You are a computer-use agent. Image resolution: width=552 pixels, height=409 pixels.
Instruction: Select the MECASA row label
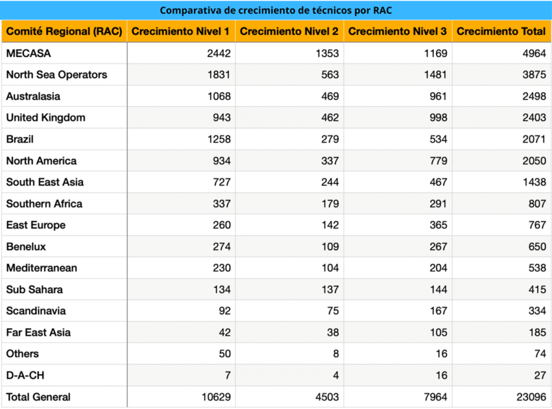[29, 53]
